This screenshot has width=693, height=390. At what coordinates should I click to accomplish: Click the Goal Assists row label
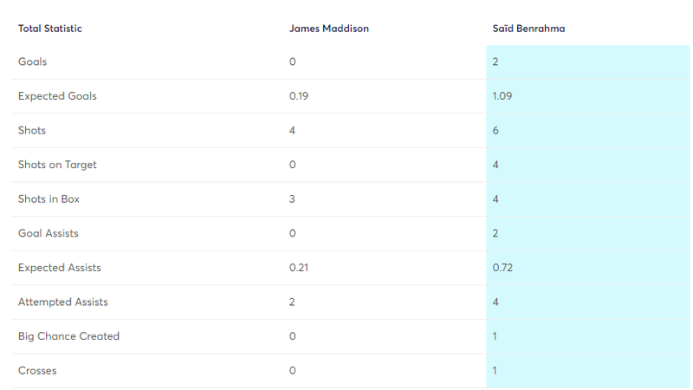49,233
